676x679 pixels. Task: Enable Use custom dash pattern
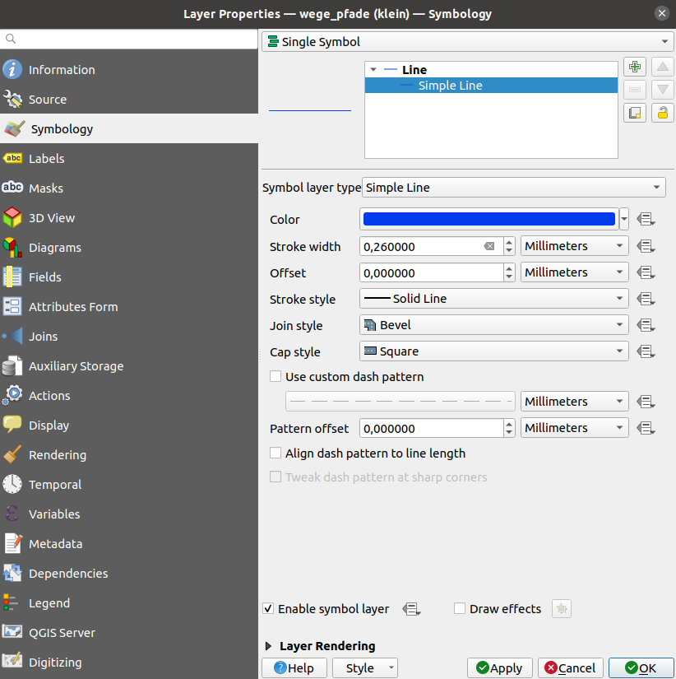coord(275,376)
